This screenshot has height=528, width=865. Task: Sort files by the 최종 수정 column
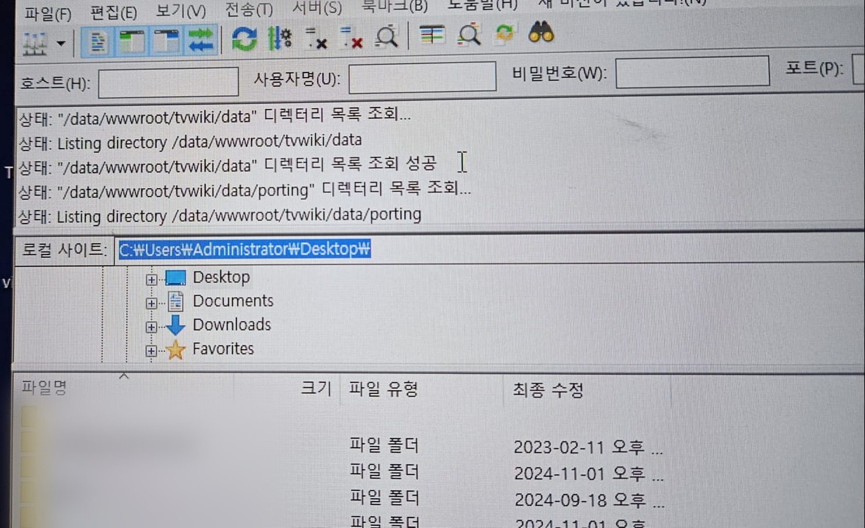coord(547,390)
